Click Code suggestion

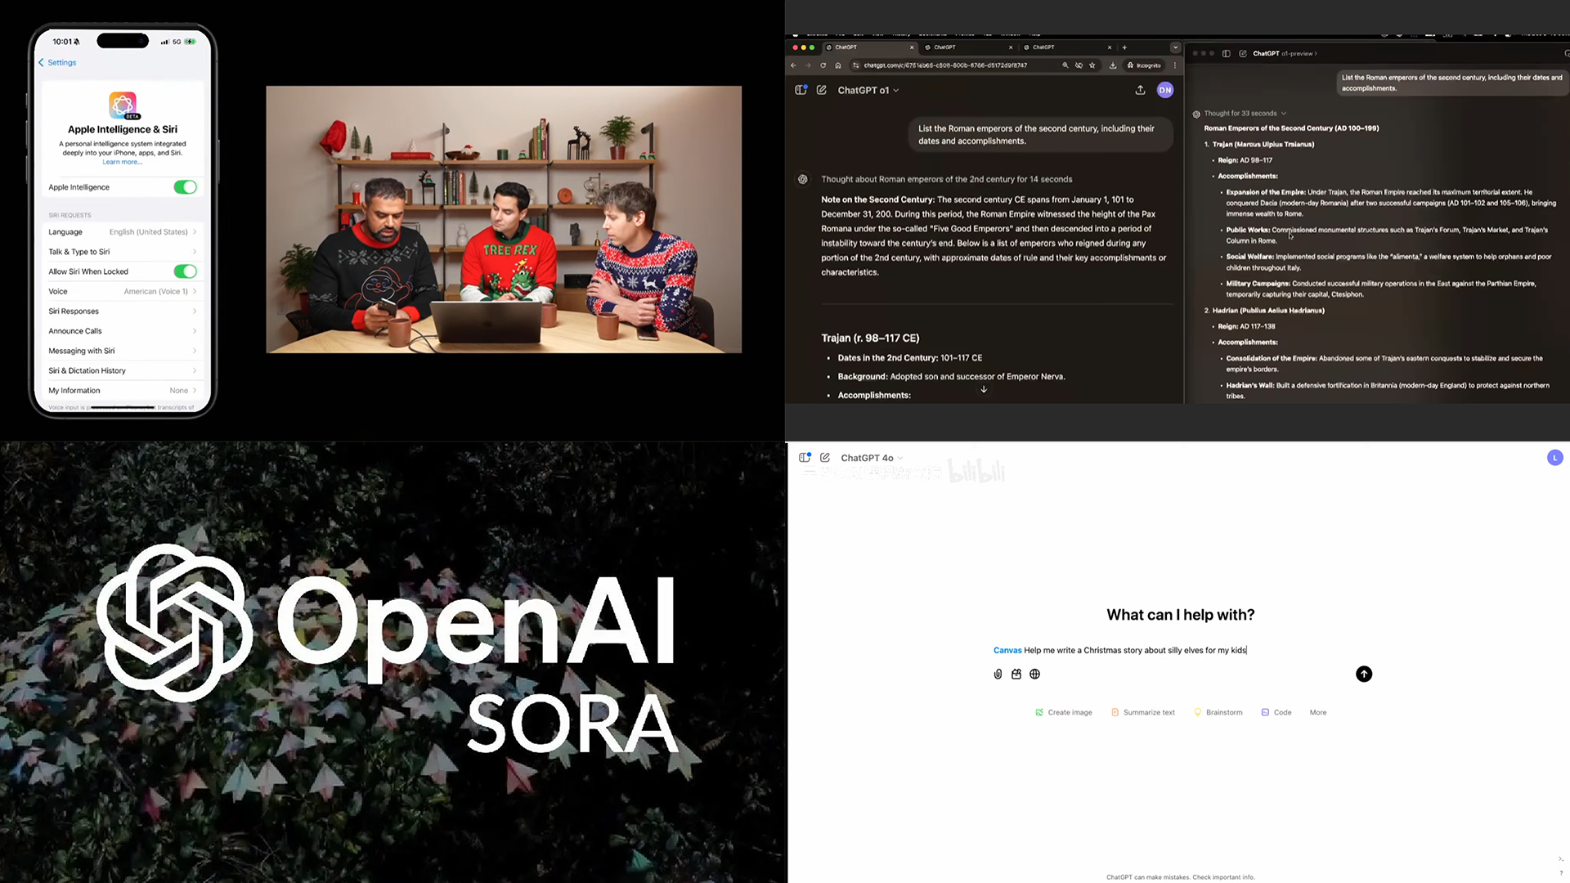(x=1276, y=713)
